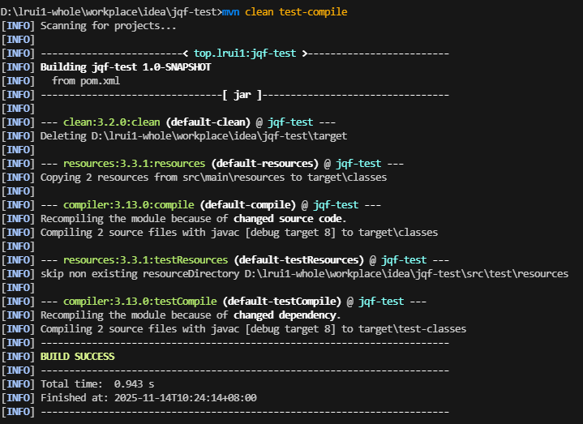Click "Building jqf-test 1.0-SNAPSHOT" heading

pyautogui.click(x=126, y=67)
